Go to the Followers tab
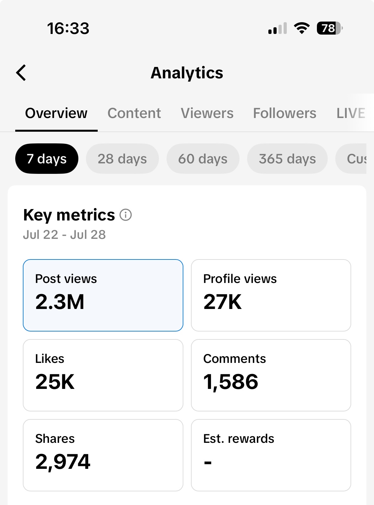The height and width of the screenshot is (505, 374). [285, 113]
